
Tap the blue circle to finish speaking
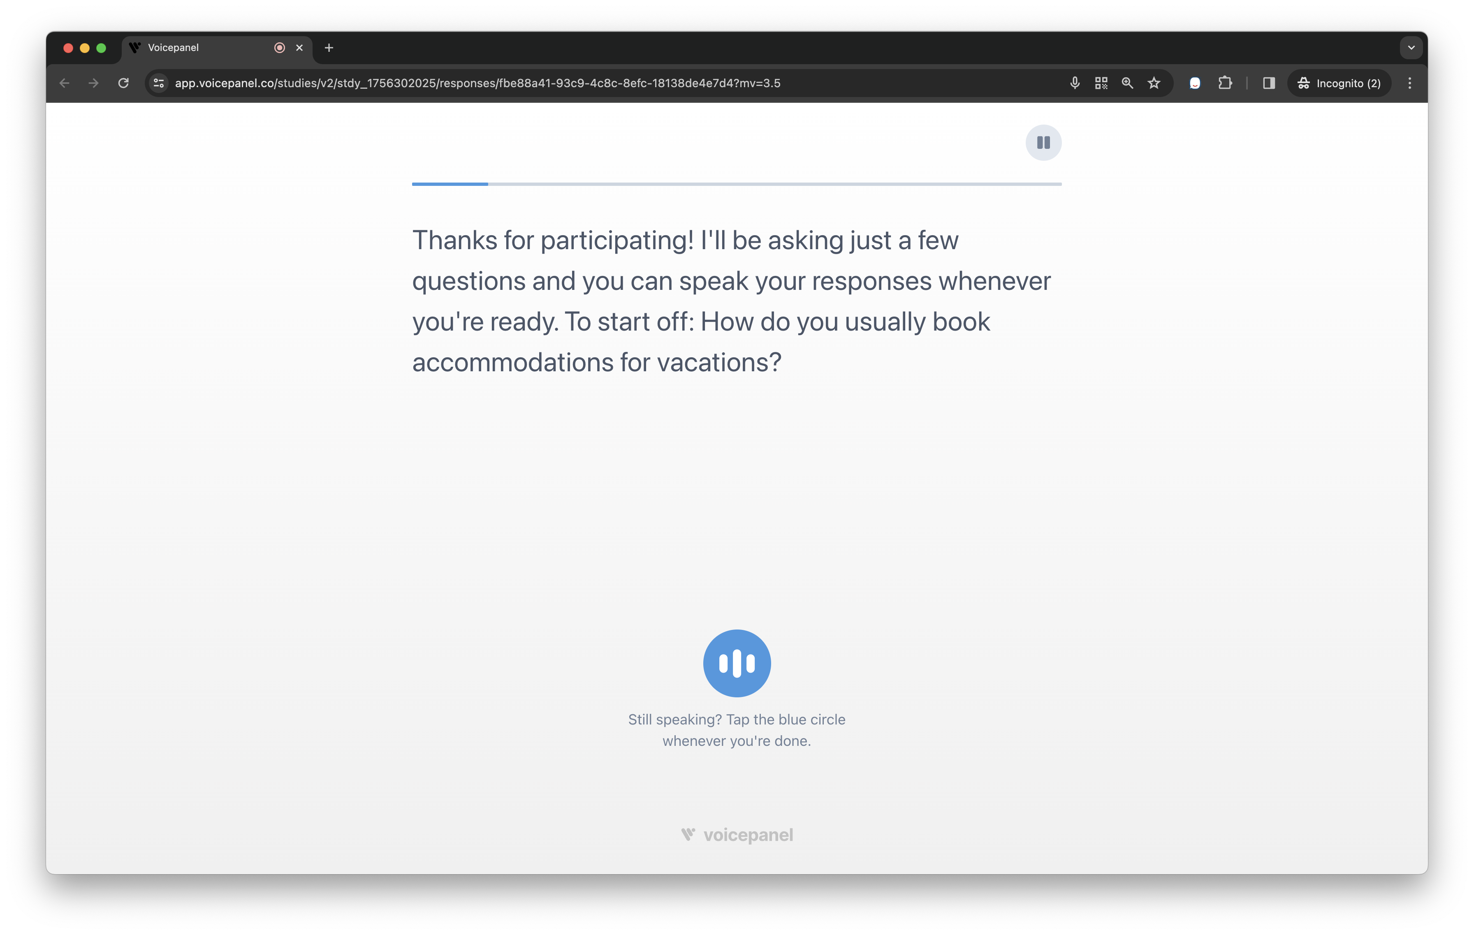coord(737,663)
